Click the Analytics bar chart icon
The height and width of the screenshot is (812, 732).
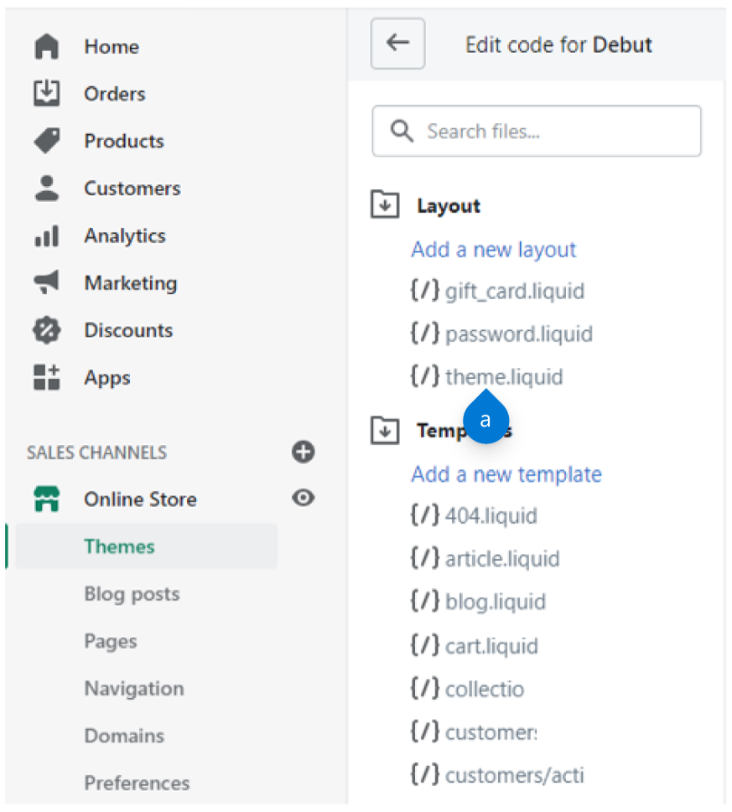click(47, 235)
